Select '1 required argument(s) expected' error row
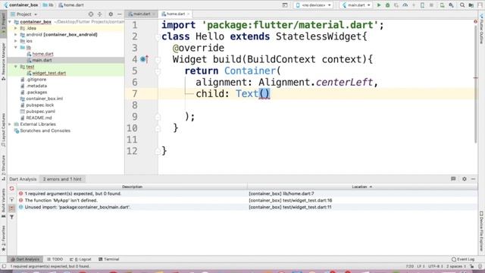Screen dimensions: 485x273 [x=247, y=193]
